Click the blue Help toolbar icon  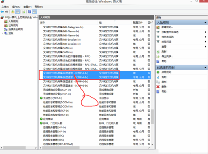30,12
